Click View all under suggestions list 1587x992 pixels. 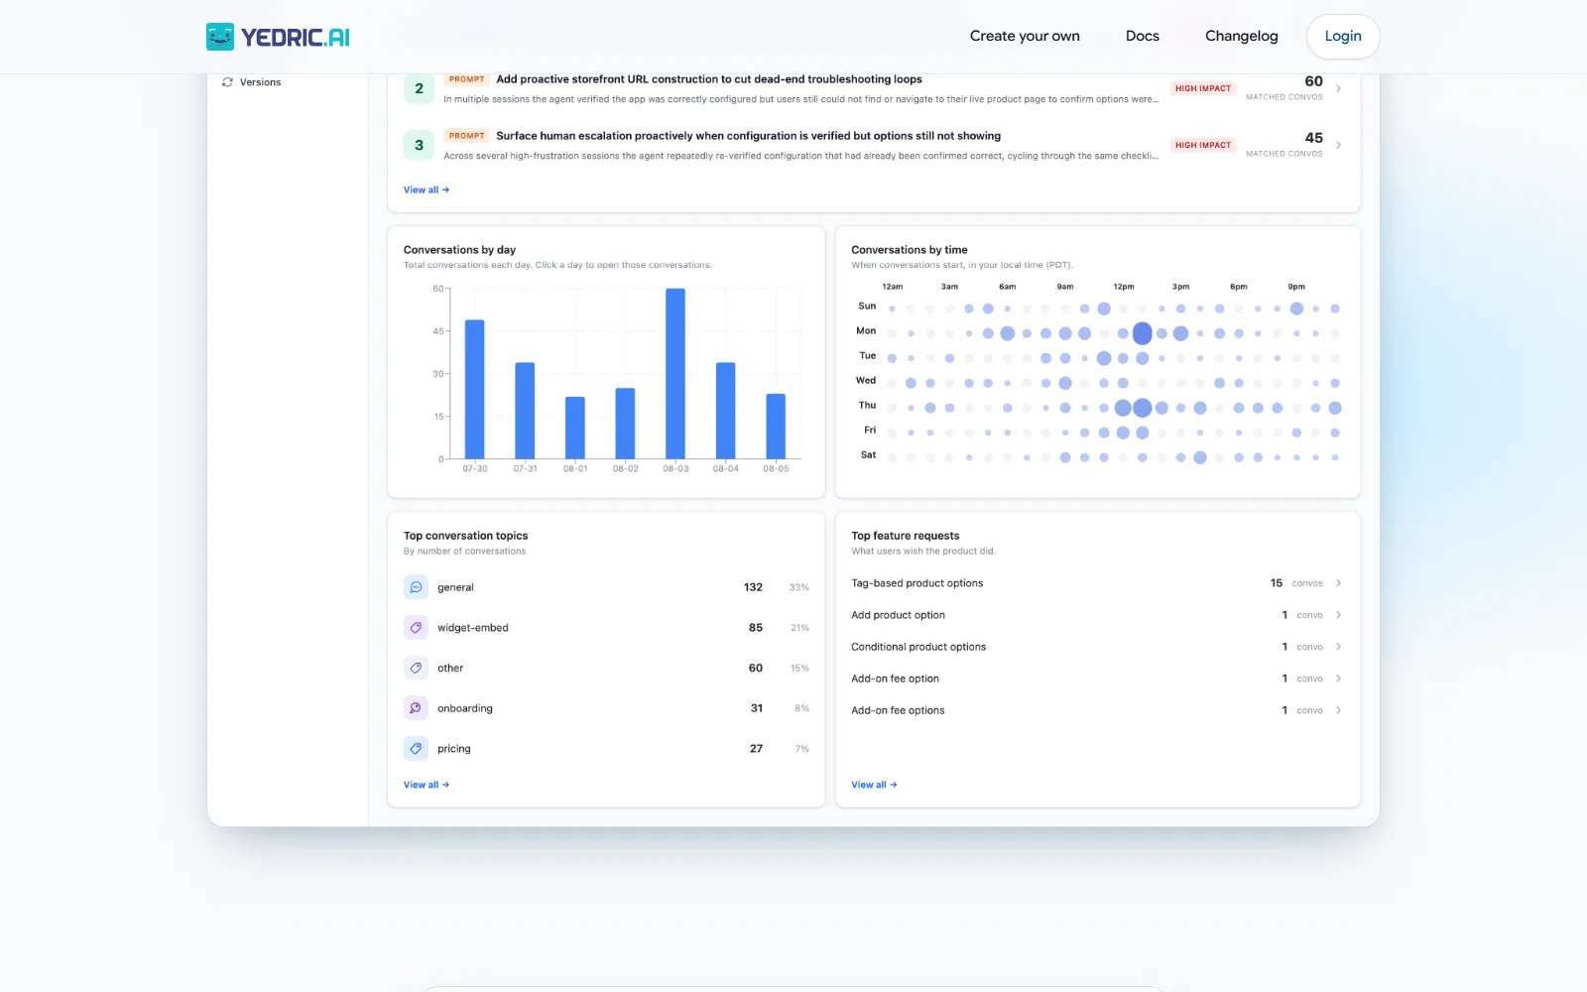click(x=427, y=189)
